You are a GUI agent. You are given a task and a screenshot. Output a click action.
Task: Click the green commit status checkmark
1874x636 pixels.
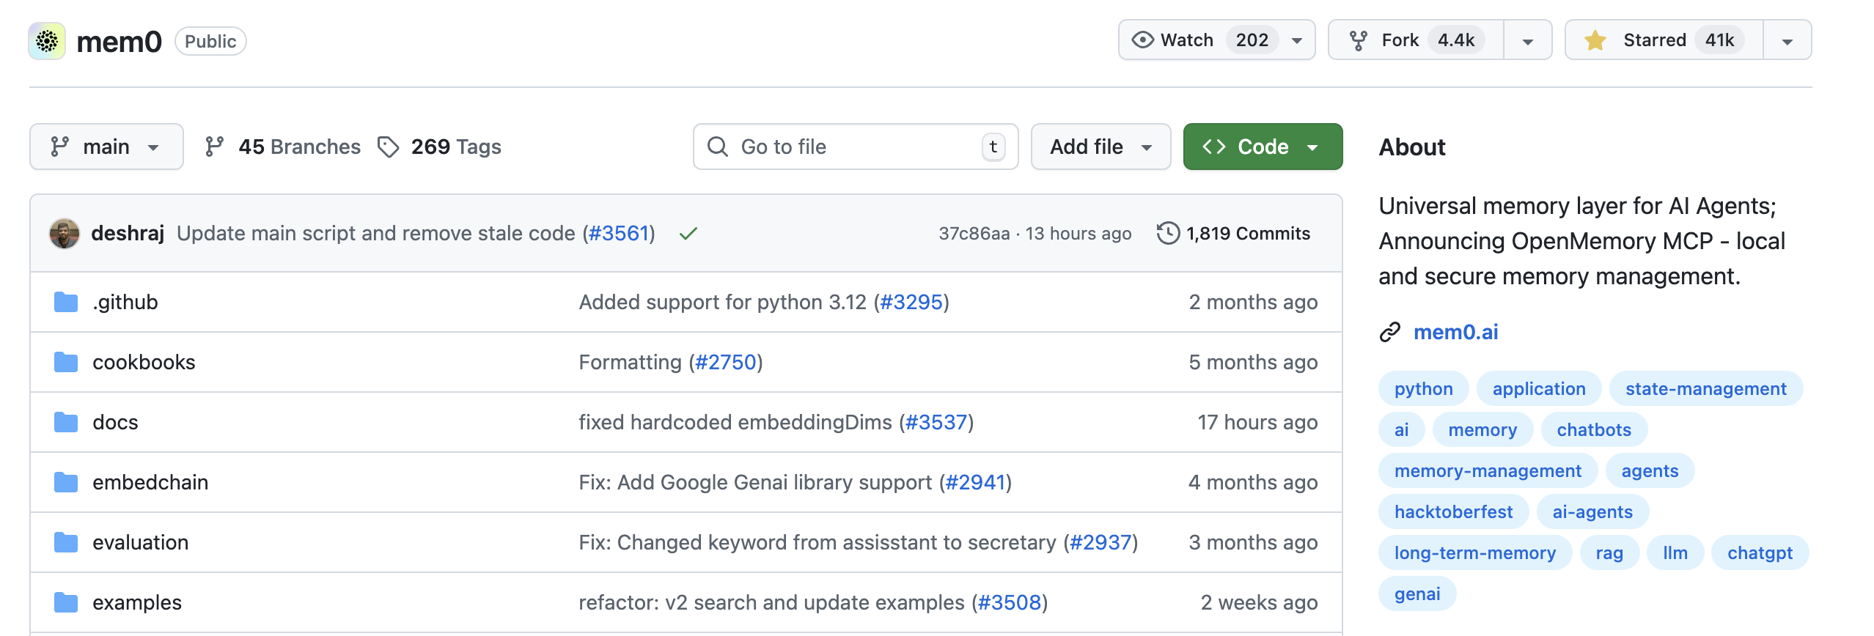688,234
